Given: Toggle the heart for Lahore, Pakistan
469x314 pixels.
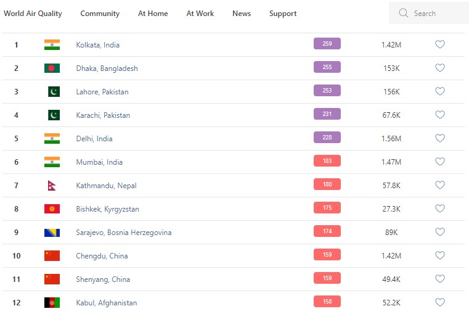Looking at the screenshot, I should tap(440, 91).
